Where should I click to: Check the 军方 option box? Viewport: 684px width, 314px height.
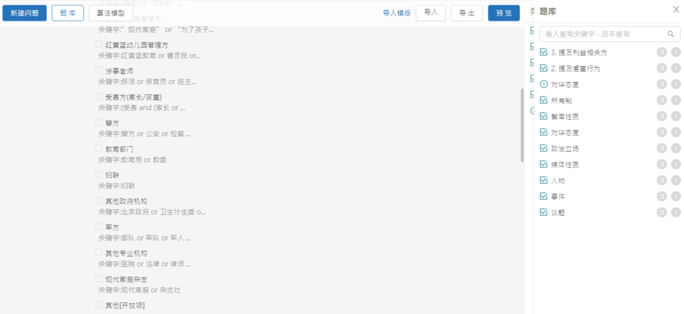click(99, 227)
